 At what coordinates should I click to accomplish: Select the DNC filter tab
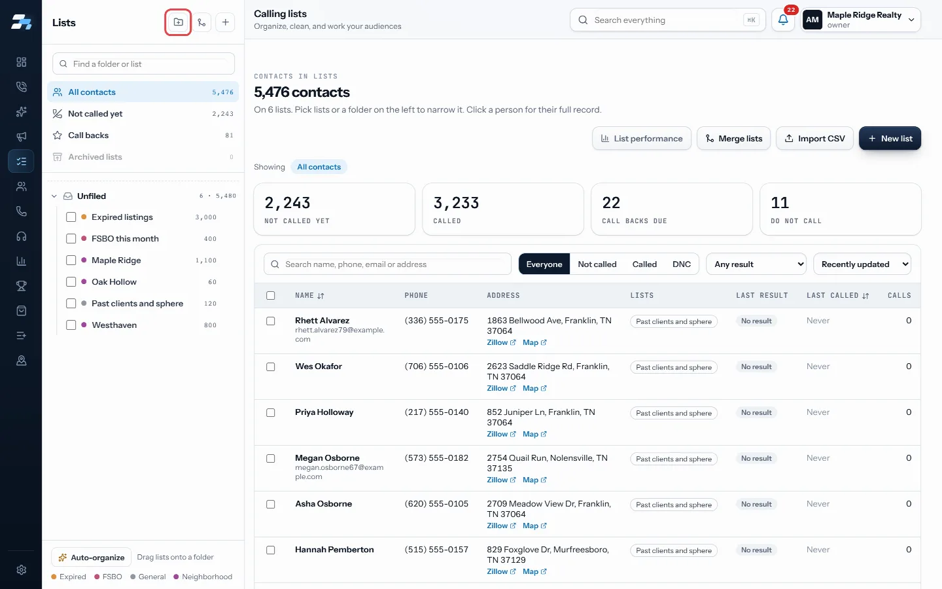point(682,264)
